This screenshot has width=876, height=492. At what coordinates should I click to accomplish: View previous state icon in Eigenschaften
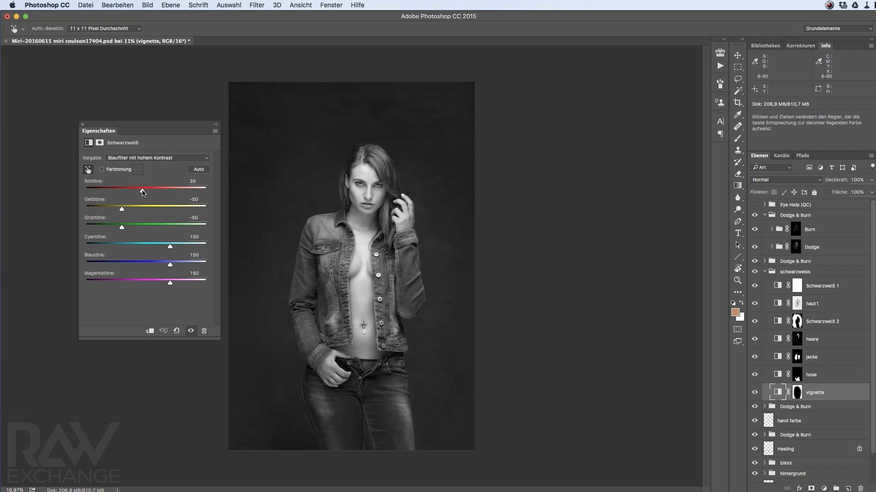pos(163,331)
